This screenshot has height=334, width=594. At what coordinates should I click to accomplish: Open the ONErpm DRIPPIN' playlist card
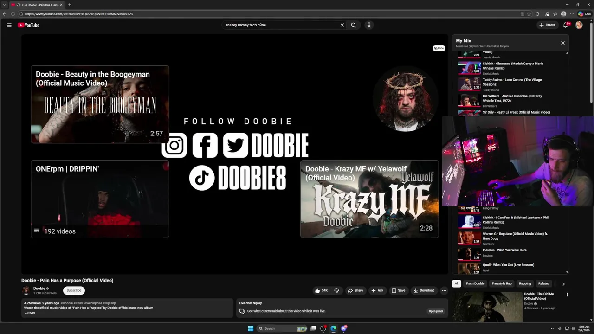(100, 199)
